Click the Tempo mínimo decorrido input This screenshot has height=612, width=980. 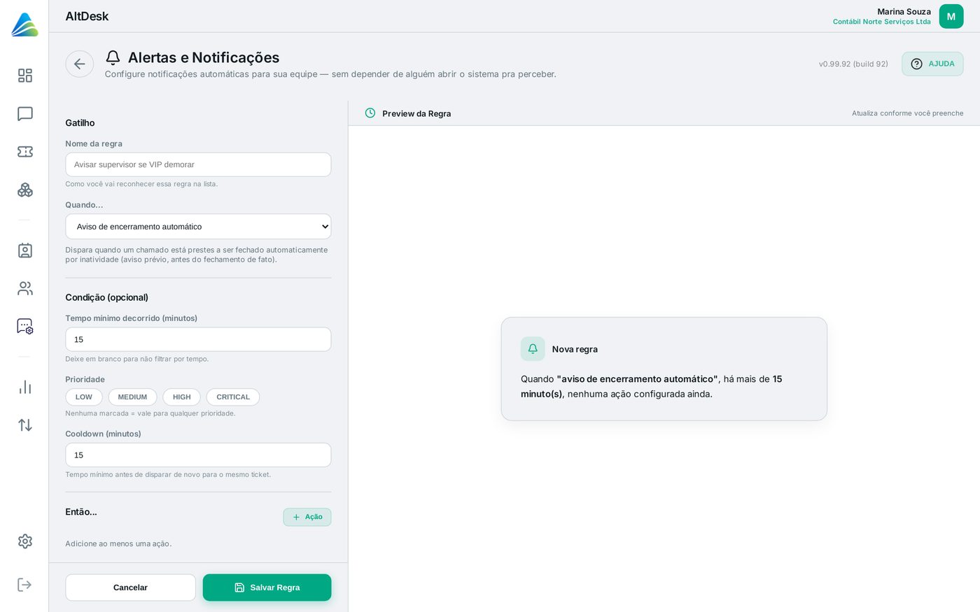click(198, 339)
